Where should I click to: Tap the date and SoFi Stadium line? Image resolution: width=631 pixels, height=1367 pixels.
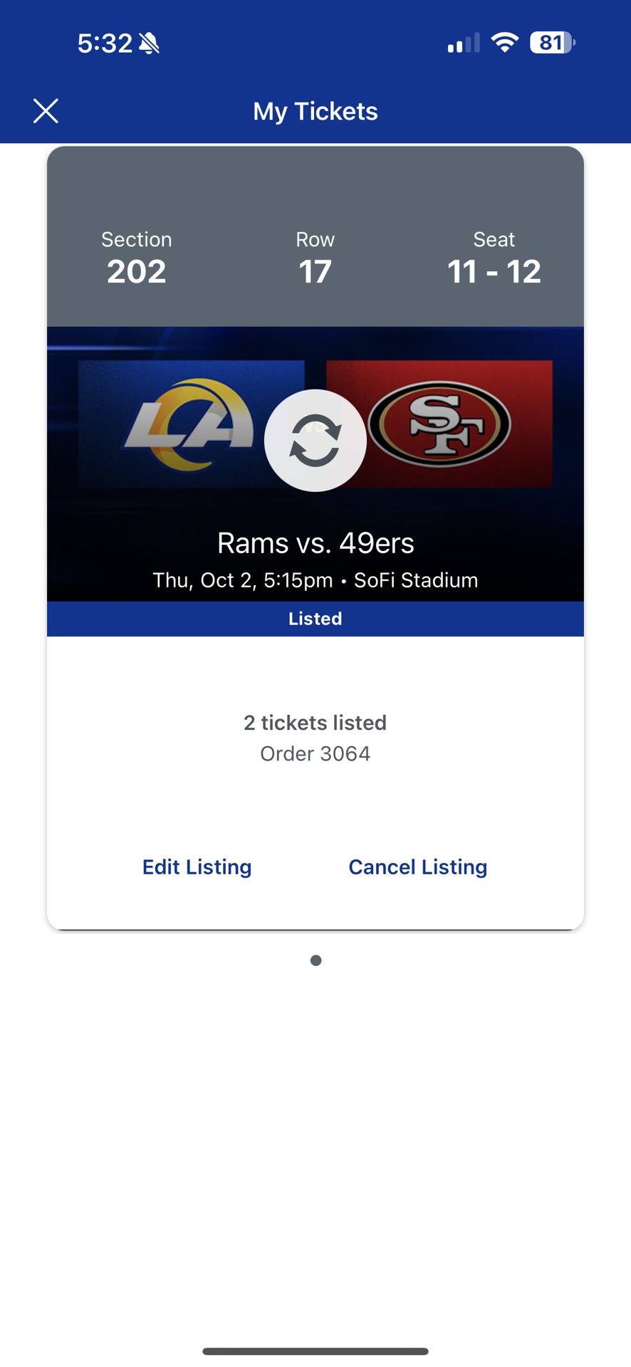click(315, 580)
